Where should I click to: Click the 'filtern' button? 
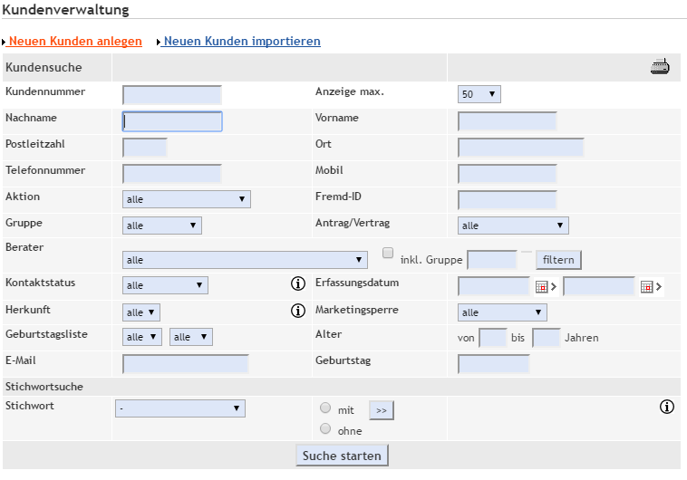click(x=558, y=260)
